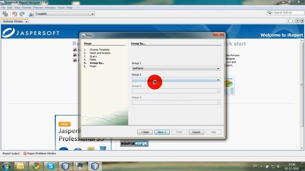Click the scroll tabs right arrow

click(293, 21)
